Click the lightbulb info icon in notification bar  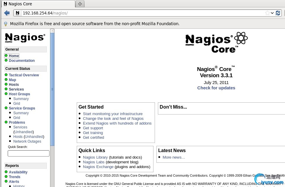click(x=6, y=24)
